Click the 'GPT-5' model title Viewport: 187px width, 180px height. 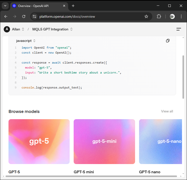coord(14,172)
